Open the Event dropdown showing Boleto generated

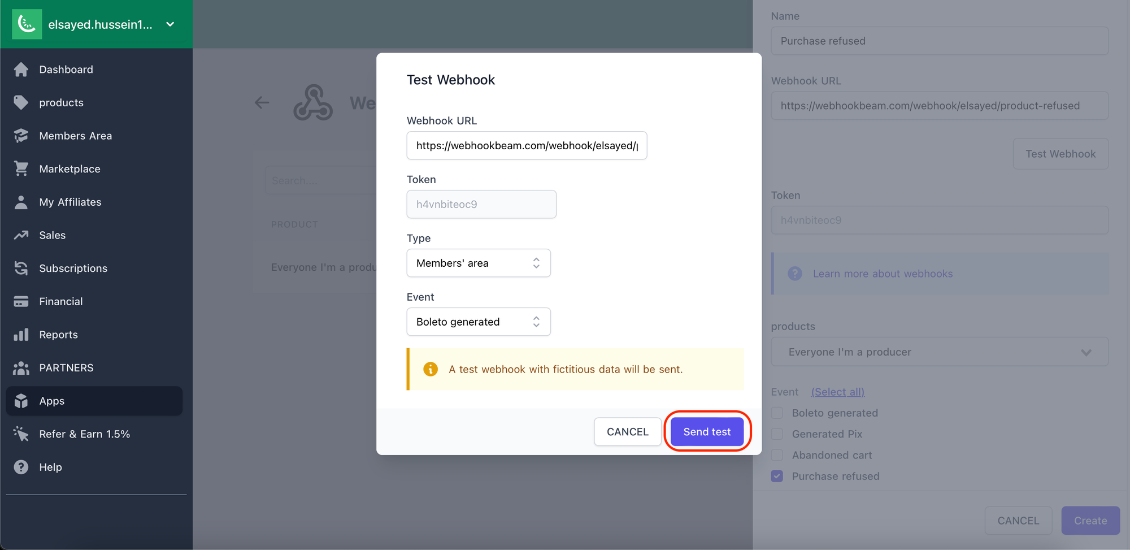tap(478, 322)
